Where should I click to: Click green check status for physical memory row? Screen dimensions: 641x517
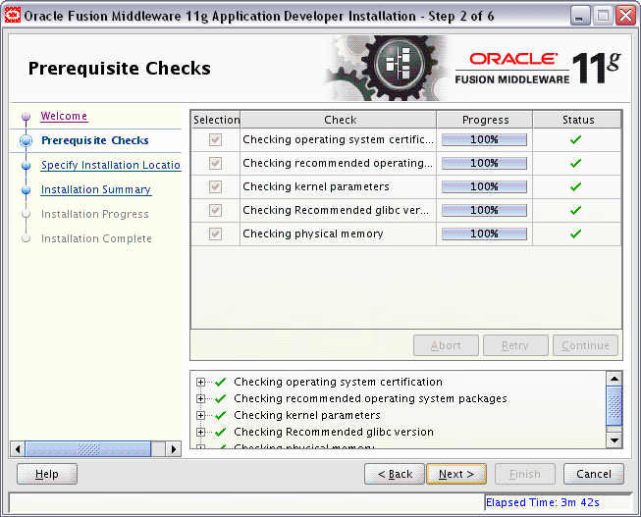(x=575, y=234)
